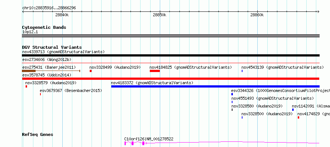Screen dimensions: 330x147
Task: Open the esv3679367 (Besenbacher2015) label
Action: [x=71, y=90]
